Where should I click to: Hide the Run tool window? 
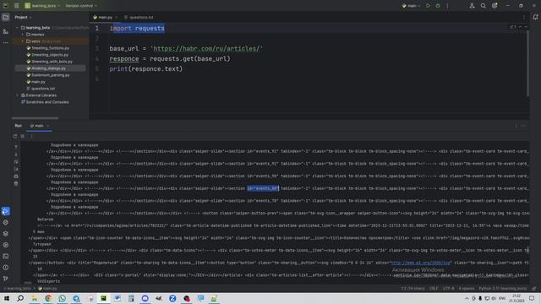point(524,126)
